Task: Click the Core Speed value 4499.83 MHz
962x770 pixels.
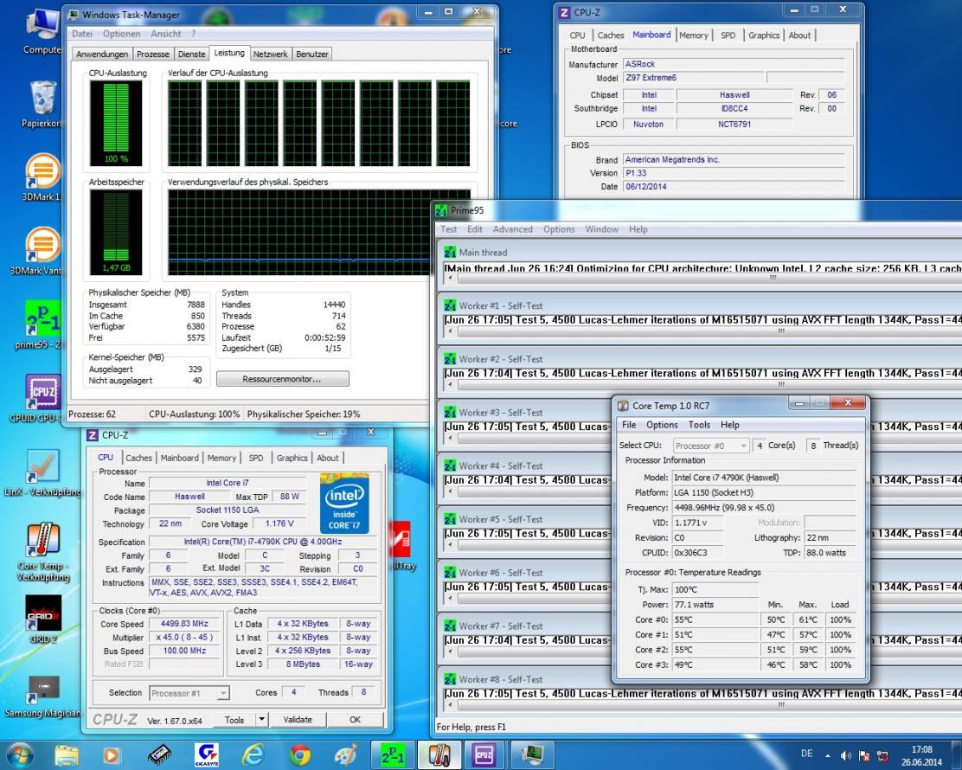Action: (184, 624)
